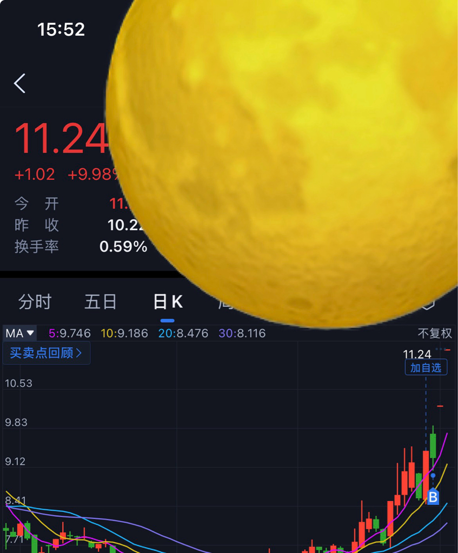
Task: Tap the tall green candlestick near the peak
Action: [433, 445]
